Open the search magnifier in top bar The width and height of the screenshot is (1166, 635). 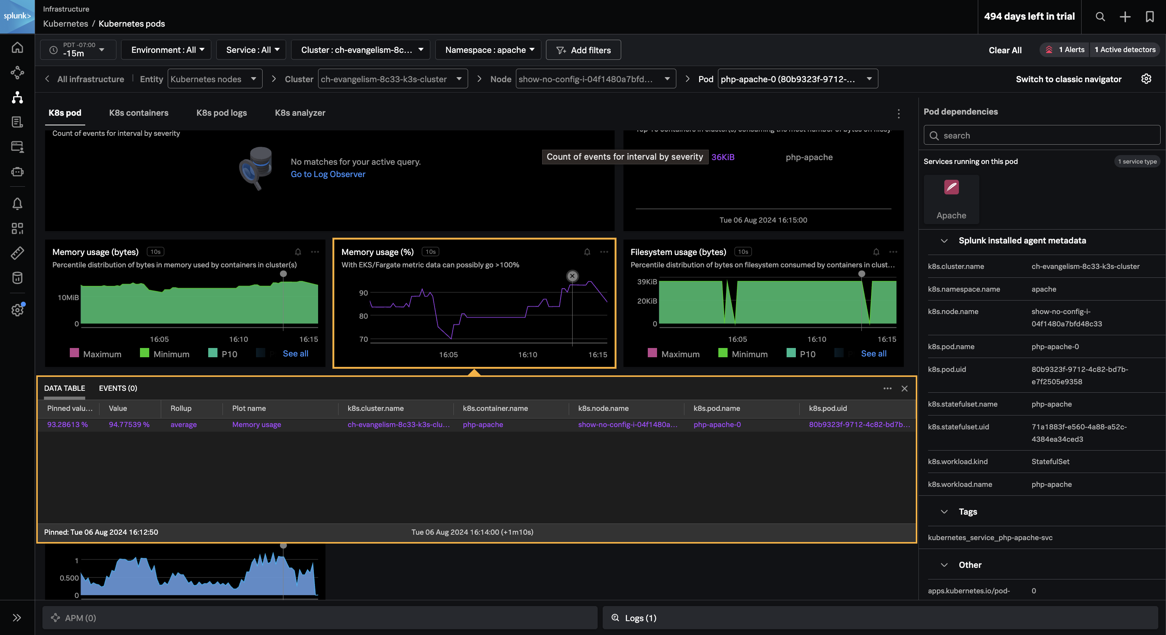[x=1100, y=17]
